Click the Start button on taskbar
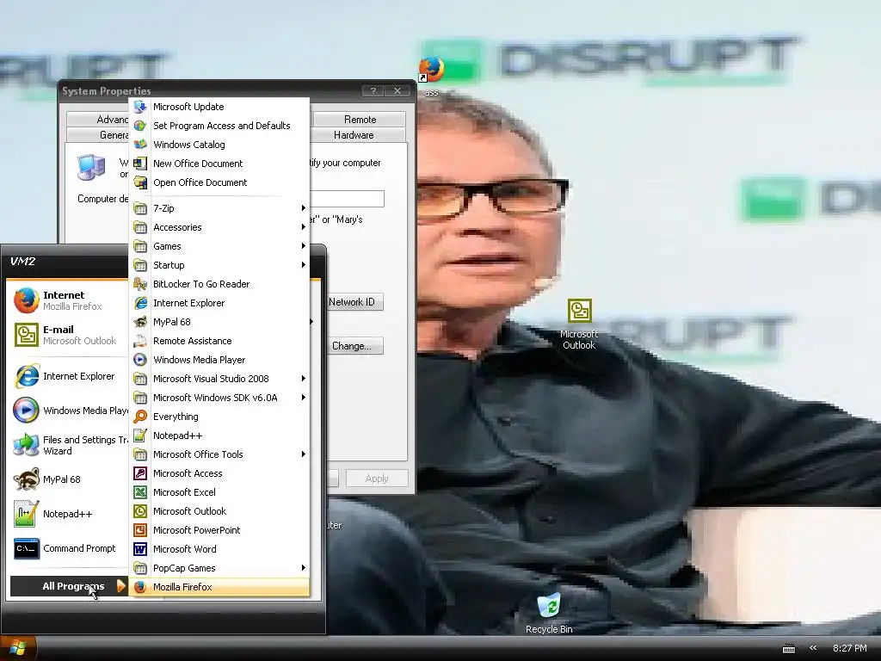The height and width of the screenshot is (661, 881). point(18,648)
